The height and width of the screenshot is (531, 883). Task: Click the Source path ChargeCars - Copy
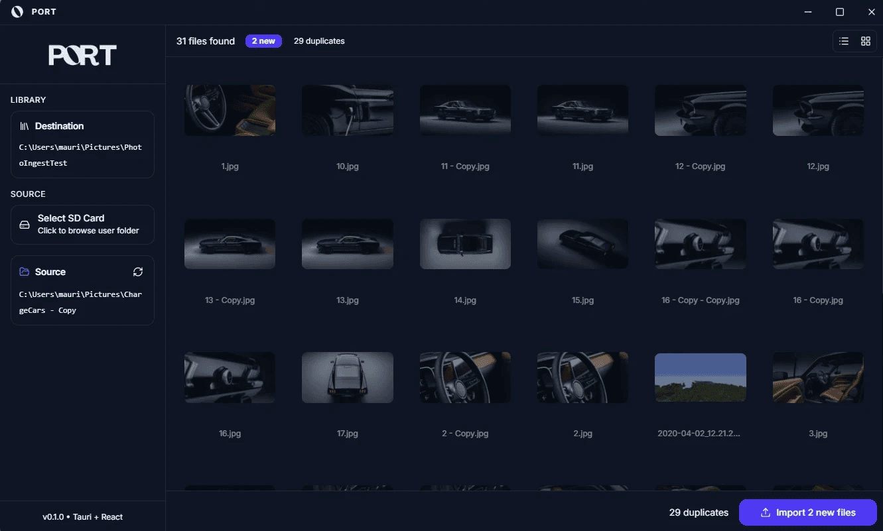click(80, 302)
